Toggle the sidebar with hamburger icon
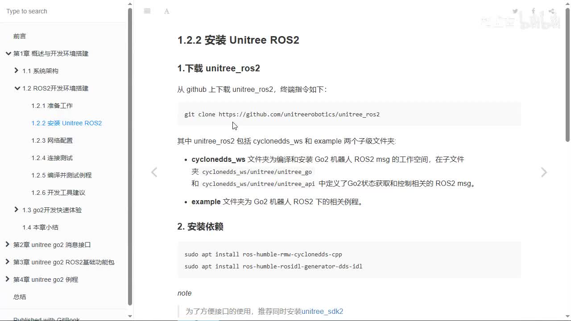Viewport: 571px width, 321px height. (x=147, y=11)
